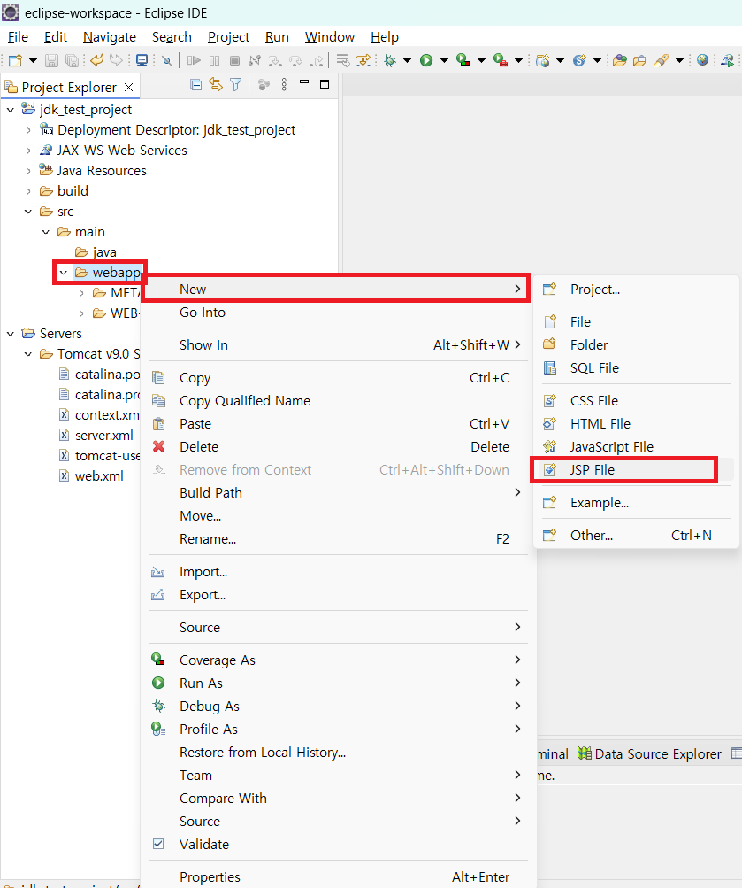Click the Open Type toolbar icon

coord(619,60)
